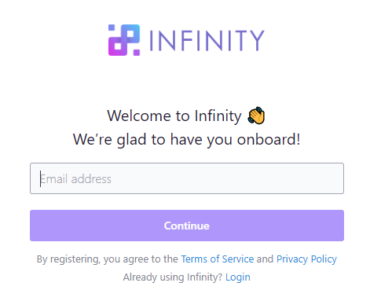This screenshot has width=381, height=301.
Task: Click the word 'Service' in the terms link
Action: click(x=238, y=259)
